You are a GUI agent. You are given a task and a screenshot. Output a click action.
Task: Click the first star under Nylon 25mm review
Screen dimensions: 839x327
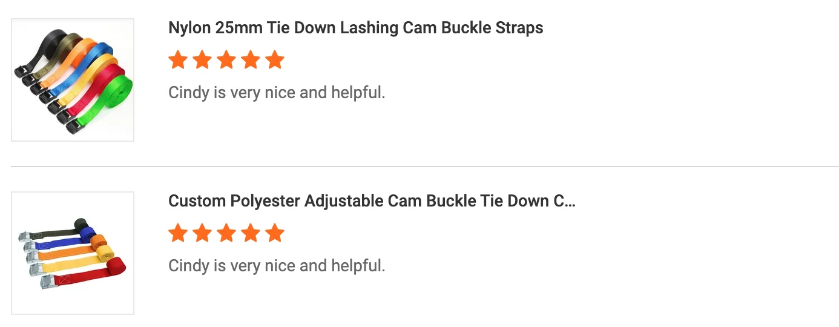tap(178, 60)
